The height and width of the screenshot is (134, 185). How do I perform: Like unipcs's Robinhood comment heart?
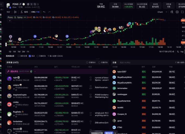[x=91, y=86]
